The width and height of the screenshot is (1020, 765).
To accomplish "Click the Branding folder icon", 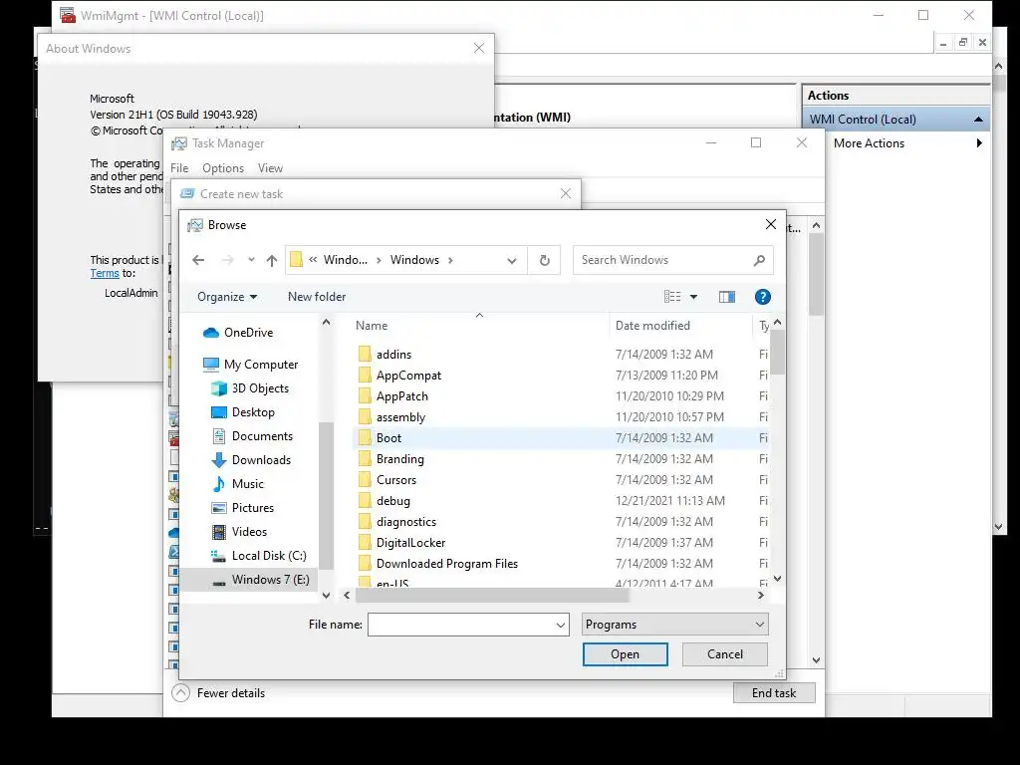I will coord(365,458).
